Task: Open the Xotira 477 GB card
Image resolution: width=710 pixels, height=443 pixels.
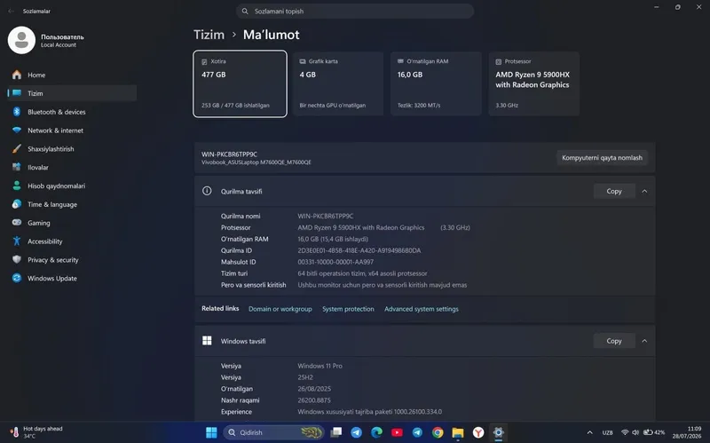Action: coord(240,83)
